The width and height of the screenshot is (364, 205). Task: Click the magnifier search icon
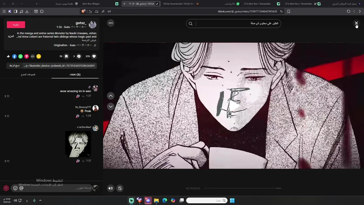point(191,24)
